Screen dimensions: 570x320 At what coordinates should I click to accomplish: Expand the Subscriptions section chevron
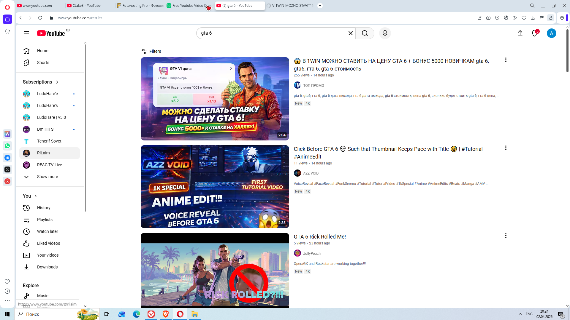tap(57, 82)
